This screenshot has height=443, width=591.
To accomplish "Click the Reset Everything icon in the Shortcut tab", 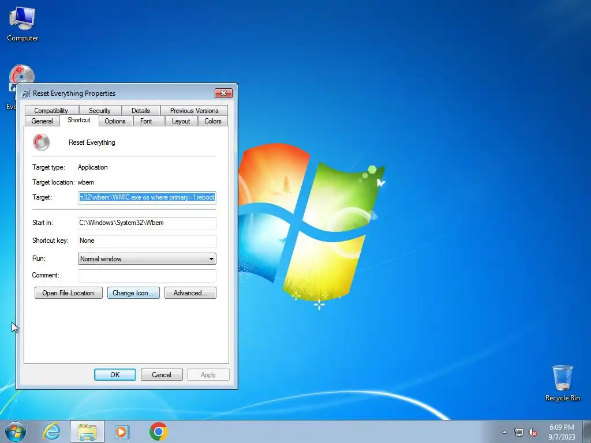I will click(41, 142).
